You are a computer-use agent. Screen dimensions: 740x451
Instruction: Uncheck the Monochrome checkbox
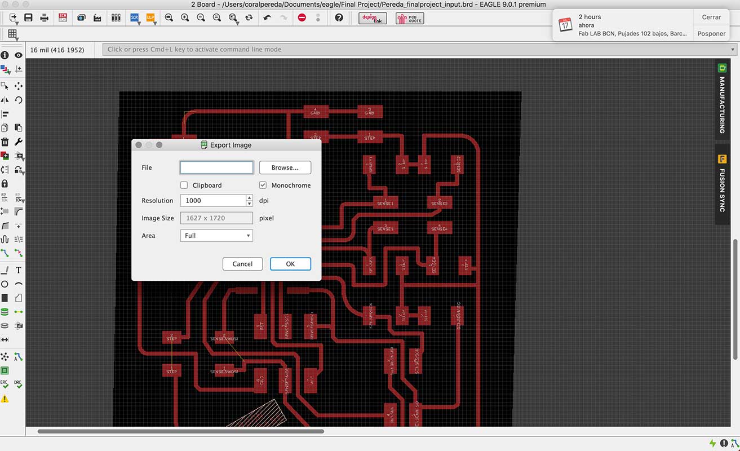coord(263,185)
